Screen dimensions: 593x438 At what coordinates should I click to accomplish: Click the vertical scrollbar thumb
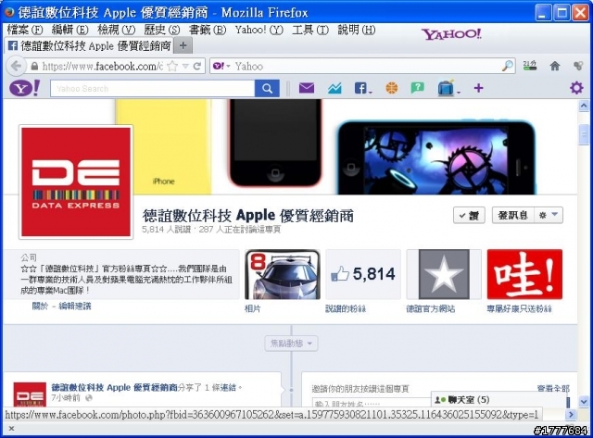point(584,133)
